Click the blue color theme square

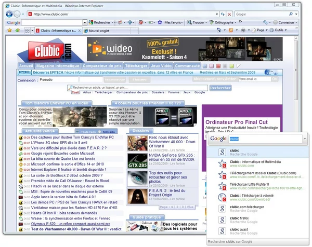click(x=205, y=66)
